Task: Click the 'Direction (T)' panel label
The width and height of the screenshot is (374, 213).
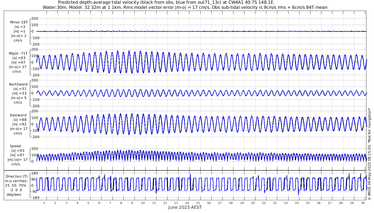Action: (x=17, y=177)
